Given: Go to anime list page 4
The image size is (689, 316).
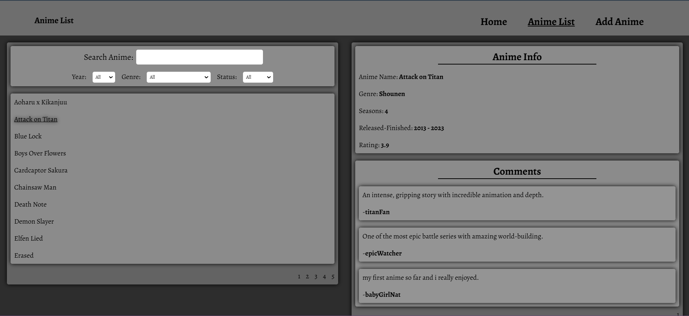Looking at the screenshot, I should pyautogui.click(x=324, y=276).
